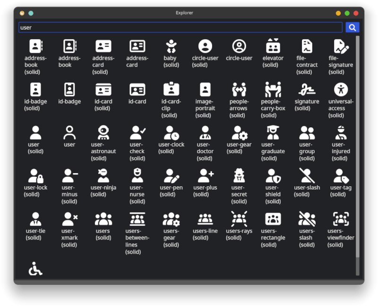Pick the user-ninja icon

[103, 176]
